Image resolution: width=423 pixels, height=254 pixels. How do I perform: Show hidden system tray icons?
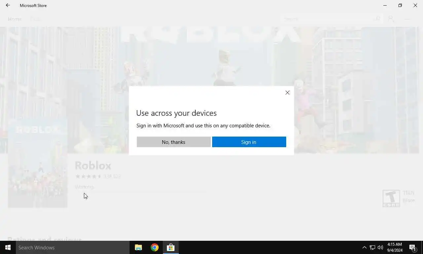[x=364, y=247]
